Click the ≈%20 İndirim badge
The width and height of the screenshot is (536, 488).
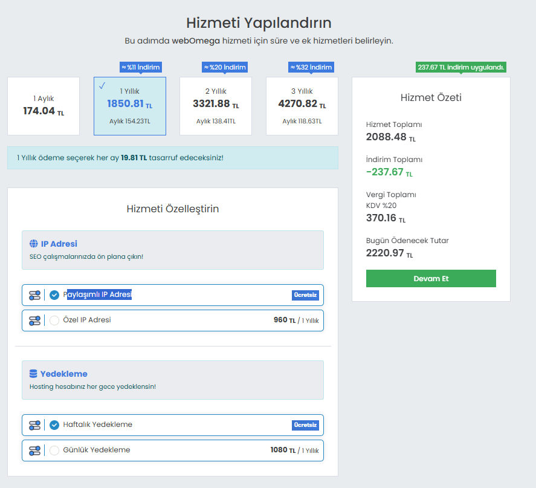click(225, 67)
